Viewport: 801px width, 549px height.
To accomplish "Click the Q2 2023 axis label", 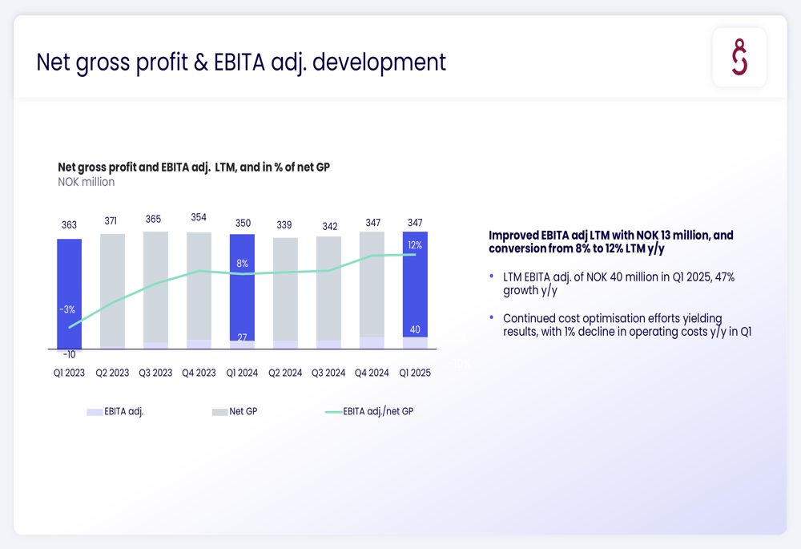I will 112,373.
